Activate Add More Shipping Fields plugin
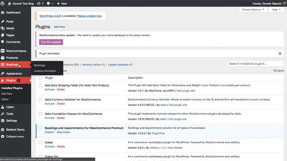 coord(50,89)
